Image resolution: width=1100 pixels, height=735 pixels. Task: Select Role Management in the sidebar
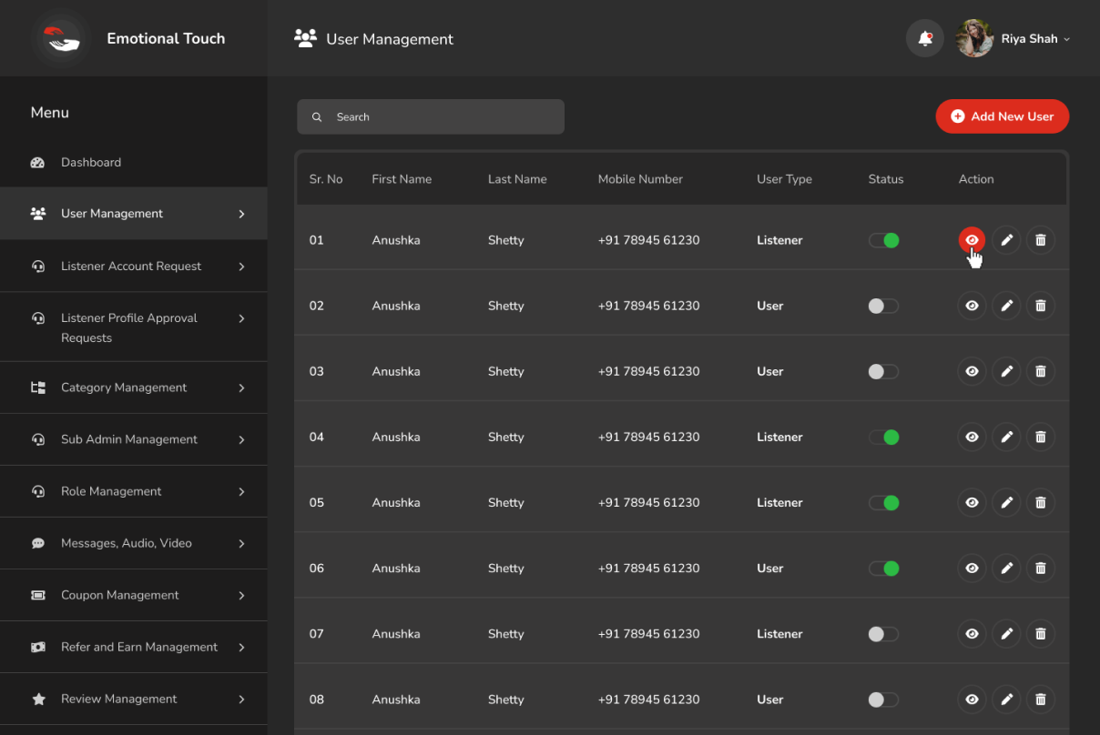(111, 491)
